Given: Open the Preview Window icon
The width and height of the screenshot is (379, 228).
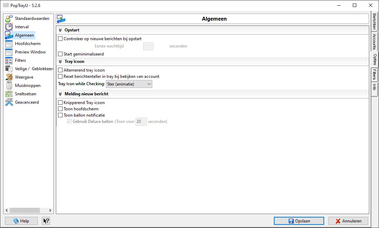Looking at the screenshot, I should 9,52.
